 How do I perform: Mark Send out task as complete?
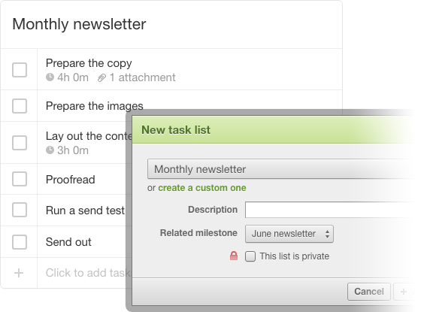click(x=20, y=242)
